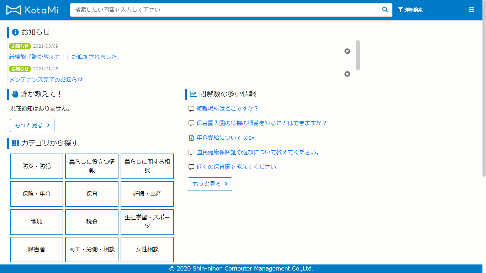Viewport: 486px width, 273px height.
Task: Select the 生涯学習・スポーツ category
Action: coord(147,222)
